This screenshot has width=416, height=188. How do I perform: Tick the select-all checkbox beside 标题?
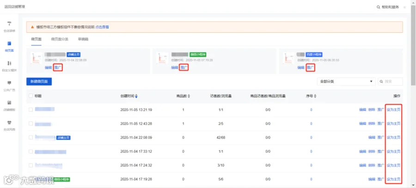[x=31, y=96]
